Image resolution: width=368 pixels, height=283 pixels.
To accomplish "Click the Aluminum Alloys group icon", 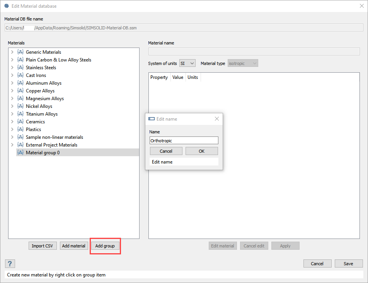I will pos(20,83).
